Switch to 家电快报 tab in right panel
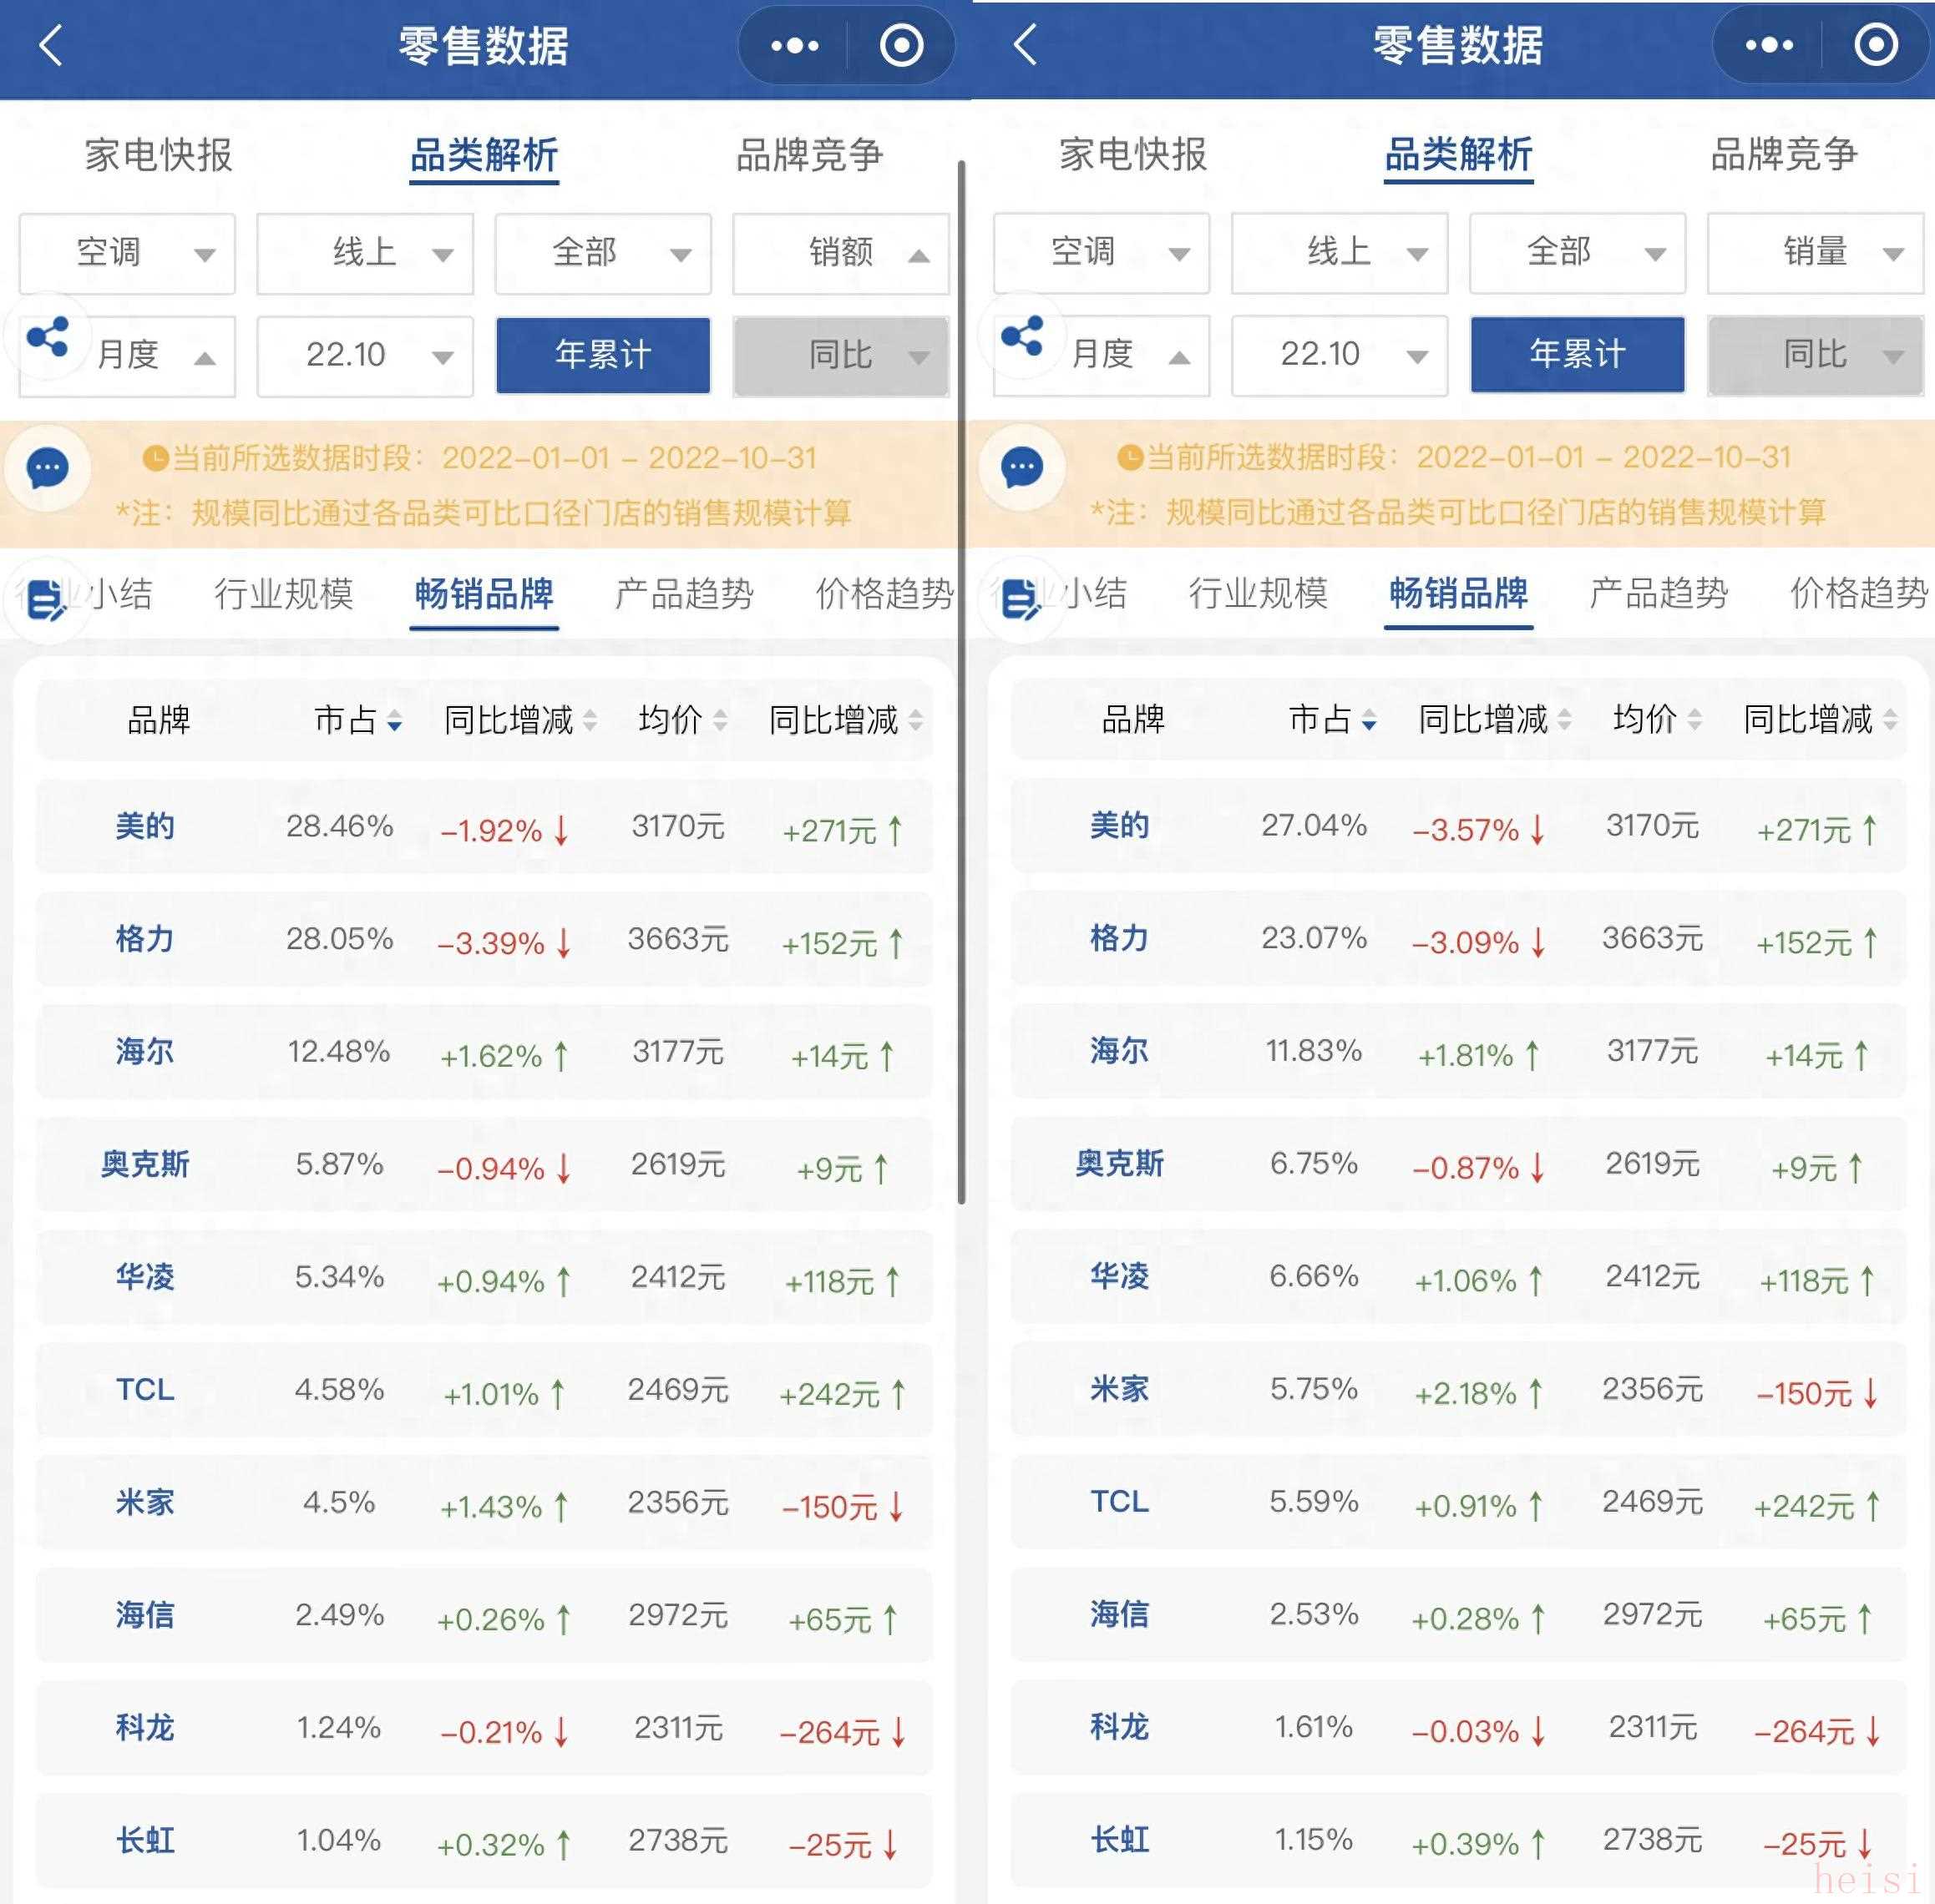The height and width of the screenshot is (1904, 1935). tap(1132, 155)
